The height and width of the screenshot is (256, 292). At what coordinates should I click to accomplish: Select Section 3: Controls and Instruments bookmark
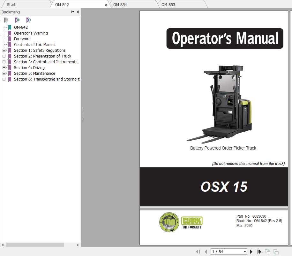[46, 62]
